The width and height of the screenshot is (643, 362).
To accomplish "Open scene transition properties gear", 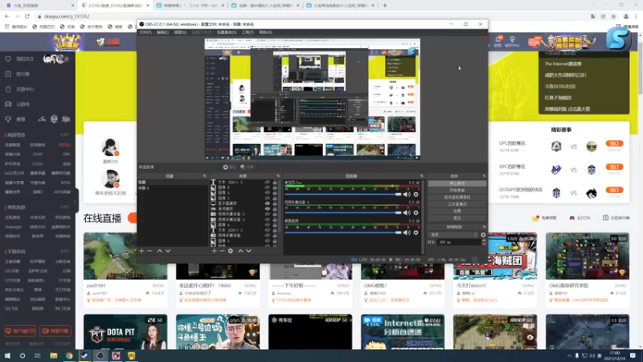I will point(483,235).
